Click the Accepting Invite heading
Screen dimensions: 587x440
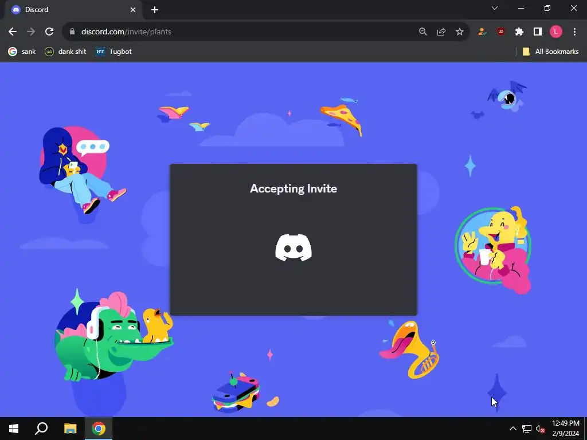(x=293, y=188)
